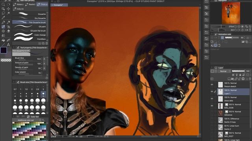The image size is (252, 141).
Task: Select the IMG_0327 layer row
Action: point(233,134)
